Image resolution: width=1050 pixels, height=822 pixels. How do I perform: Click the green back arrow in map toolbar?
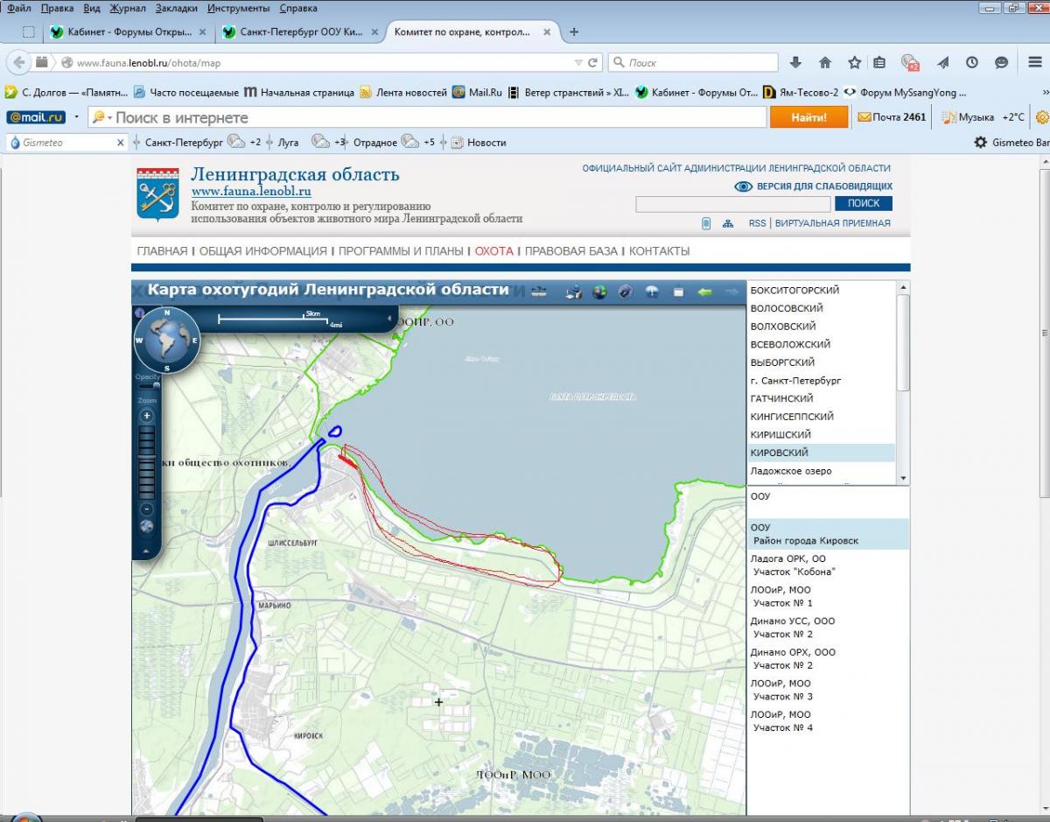(x=704, y=292)
